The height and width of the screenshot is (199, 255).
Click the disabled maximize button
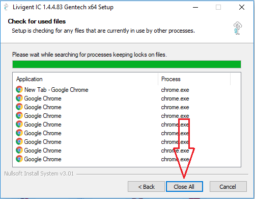218,7
